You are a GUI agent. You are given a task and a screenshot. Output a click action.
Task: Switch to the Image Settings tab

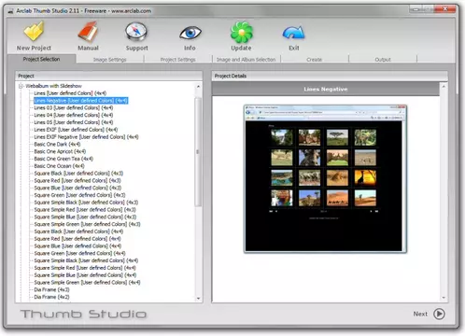click(110, 60)
